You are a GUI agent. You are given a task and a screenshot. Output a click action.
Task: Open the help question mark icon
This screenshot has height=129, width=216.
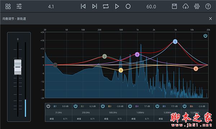pyautogui.click(x=208, y=6)
